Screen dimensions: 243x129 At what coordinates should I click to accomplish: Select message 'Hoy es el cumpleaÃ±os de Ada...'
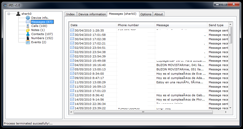coord(181,78)
